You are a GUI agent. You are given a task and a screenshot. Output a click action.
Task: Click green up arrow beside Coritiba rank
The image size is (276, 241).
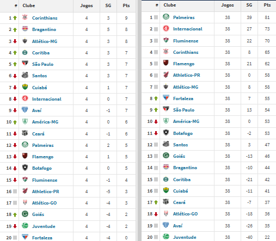point(15,53)
